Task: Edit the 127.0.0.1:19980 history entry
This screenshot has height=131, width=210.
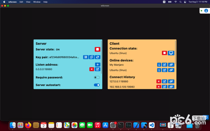Action: (164, 81)
